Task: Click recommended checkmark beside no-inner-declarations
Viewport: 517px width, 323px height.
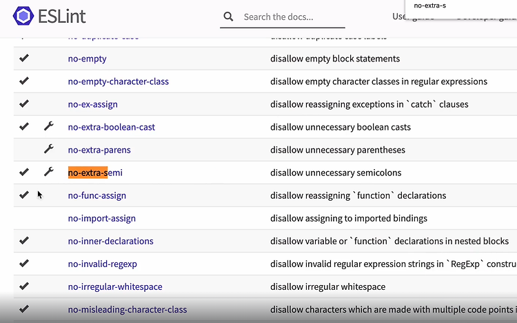Action: coord(23,240)
